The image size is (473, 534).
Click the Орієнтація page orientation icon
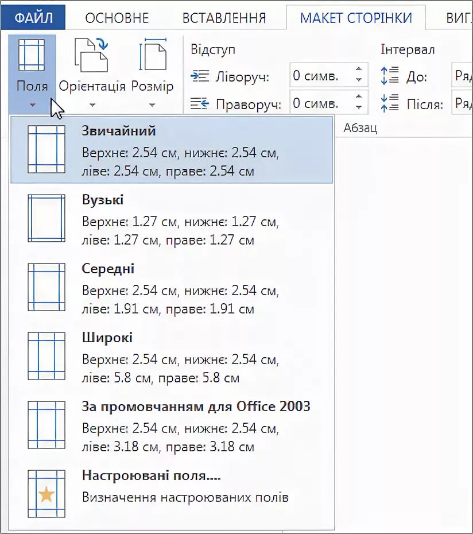pyautogui.click(x=92, y=55)
